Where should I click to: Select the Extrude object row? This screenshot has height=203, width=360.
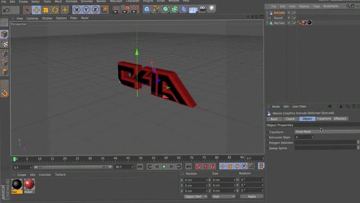pos(279,12)
